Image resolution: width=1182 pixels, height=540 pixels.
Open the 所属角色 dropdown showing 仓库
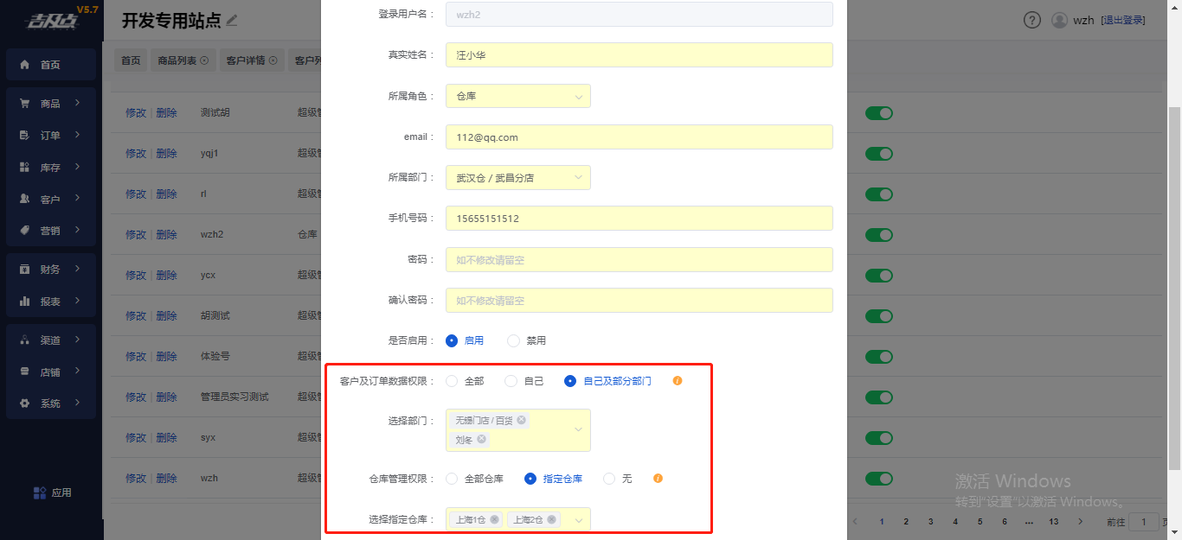[517, 96]
